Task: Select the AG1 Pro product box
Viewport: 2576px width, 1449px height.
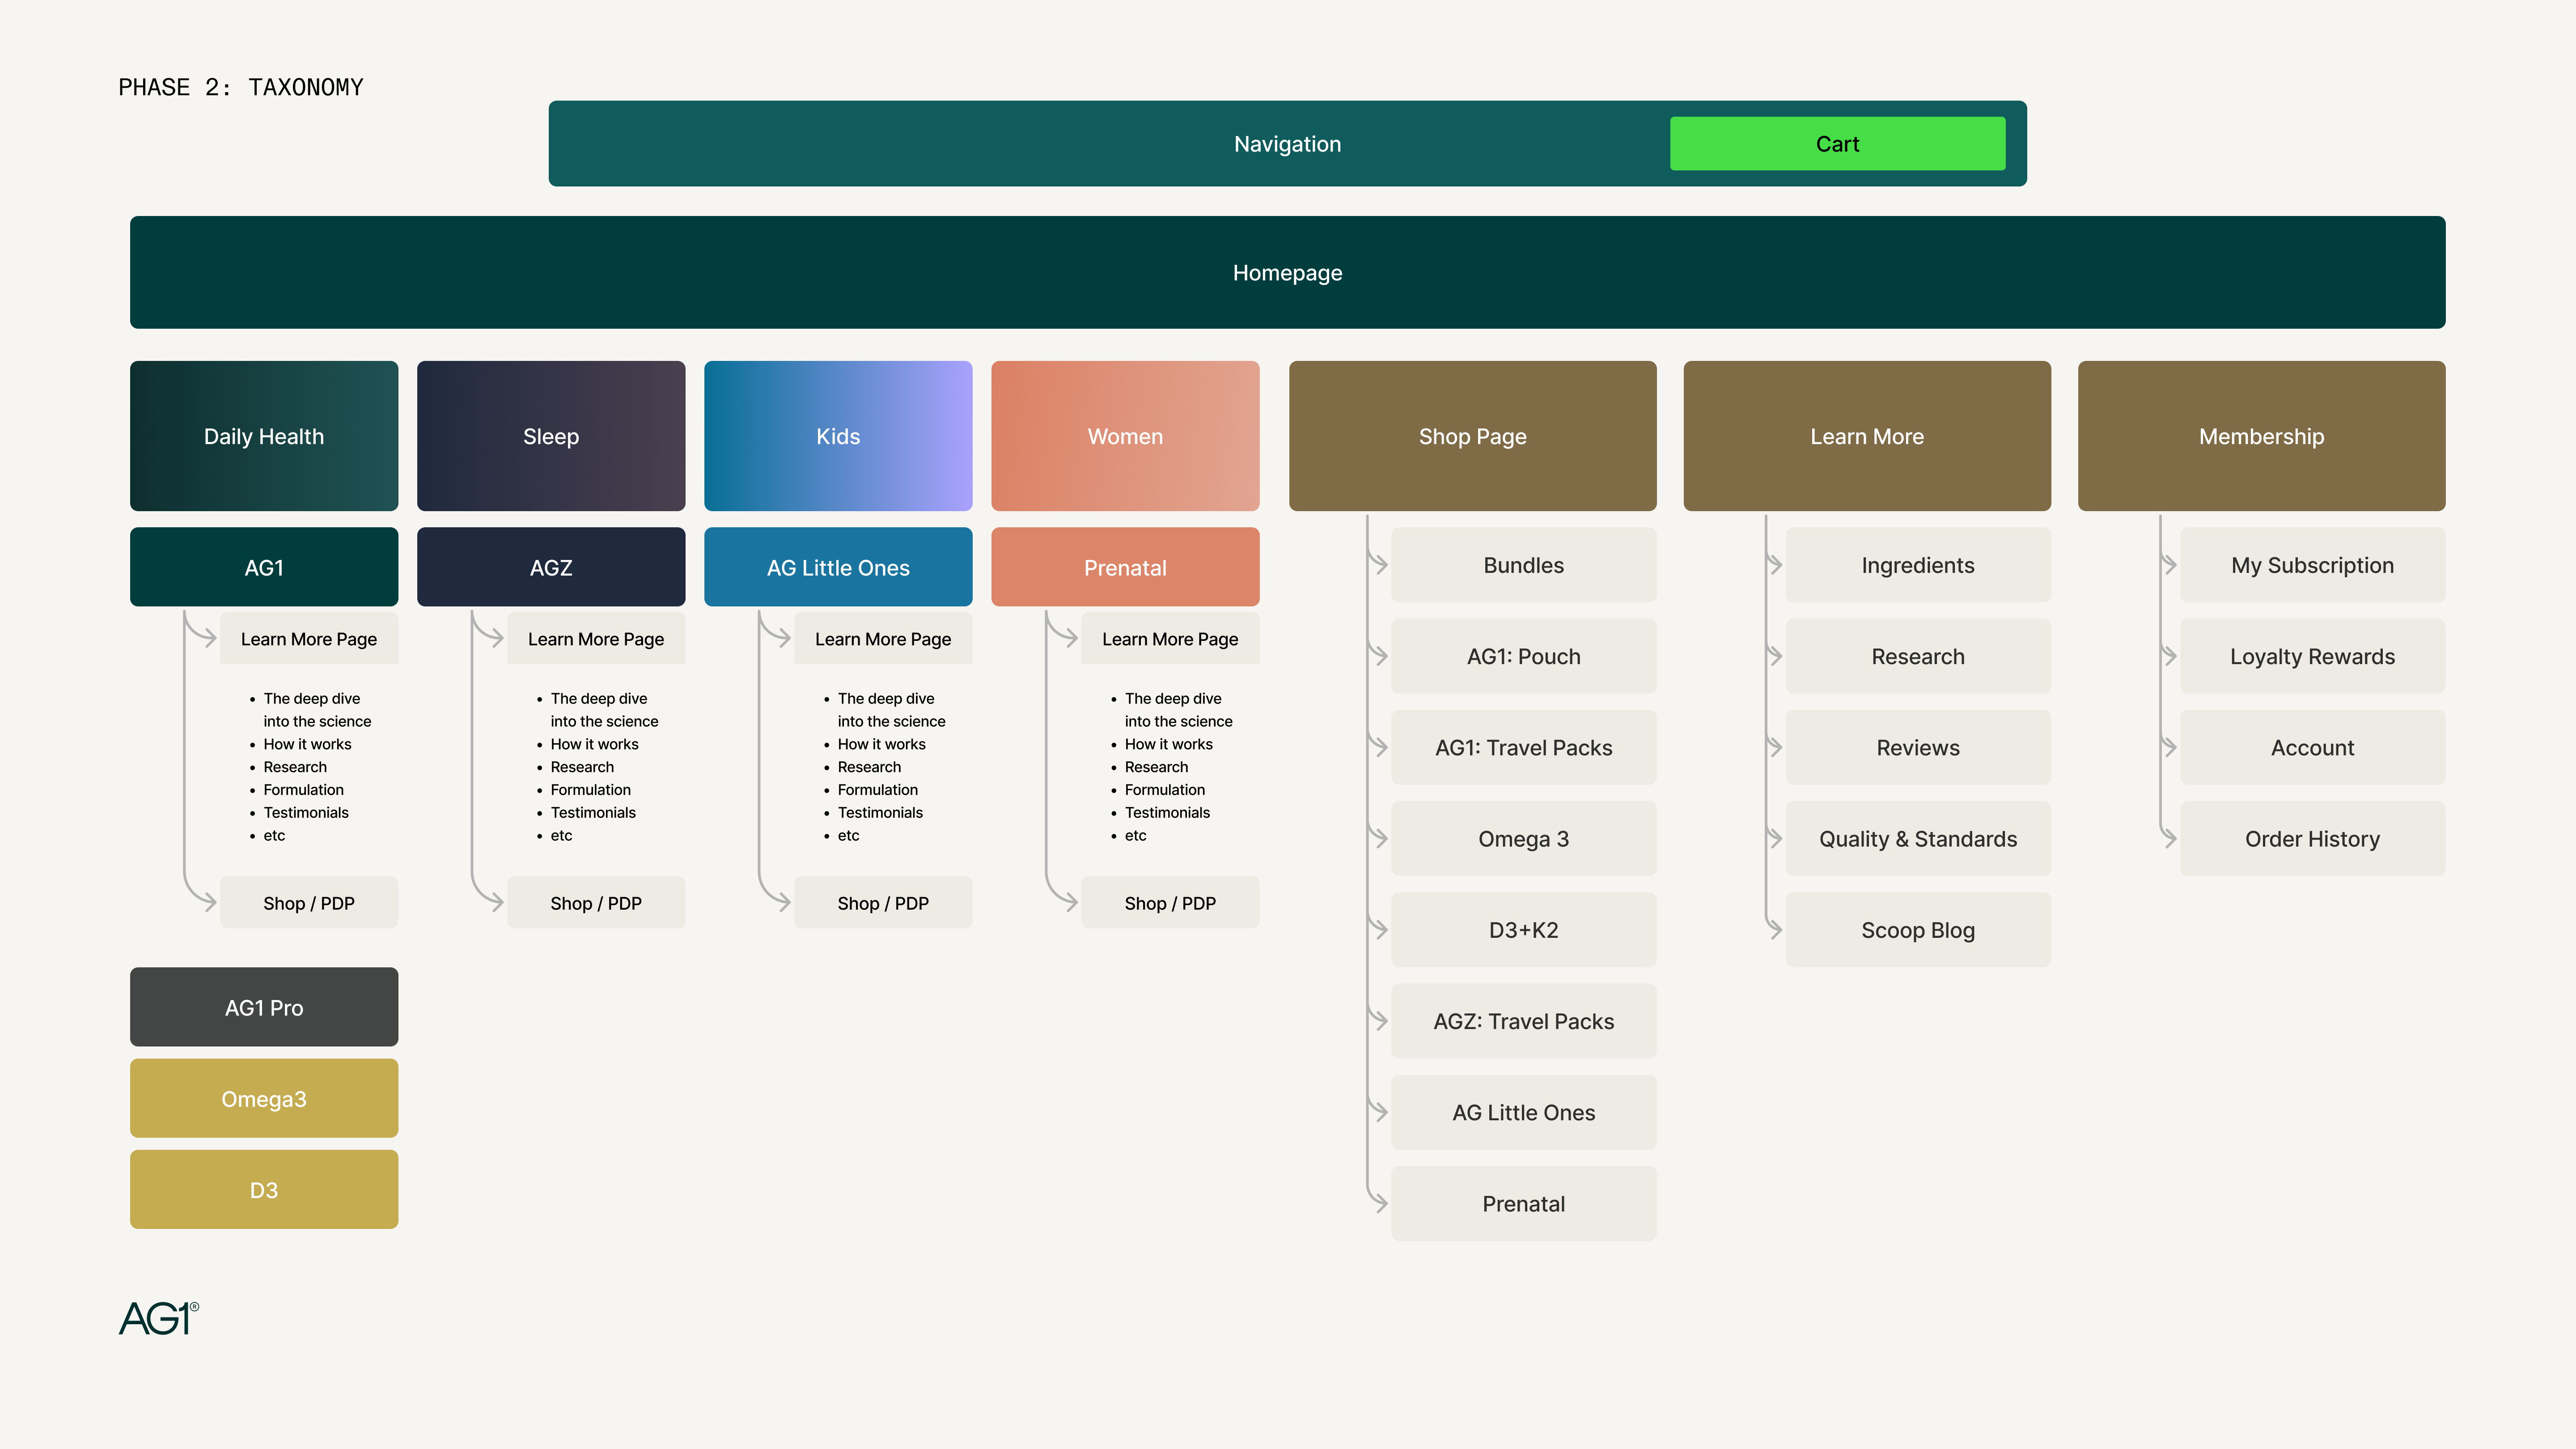Action: (x=264, y=1007)
